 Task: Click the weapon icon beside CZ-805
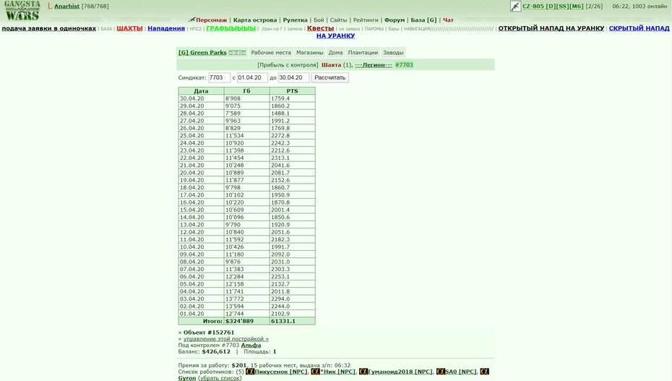pyautogui.click(x=516, y=7)
